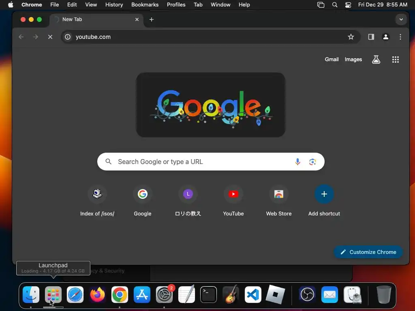This screenshot has height=311, width=415.
Task: Expand the tab search dropdown
Action: (x=401, y=19)
